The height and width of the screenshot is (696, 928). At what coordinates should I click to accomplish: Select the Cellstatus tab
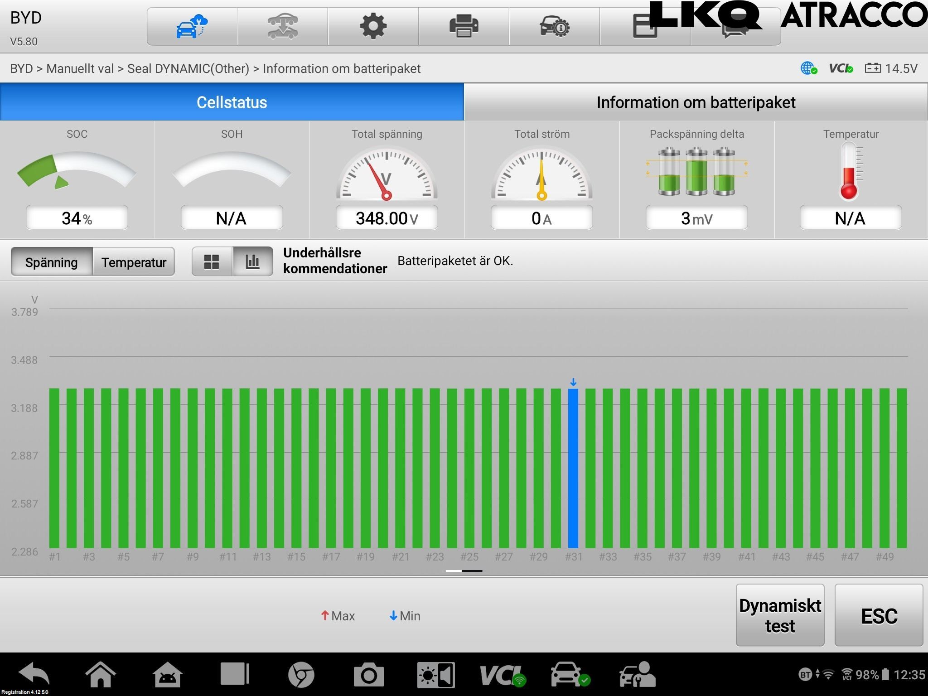(232, 102)
